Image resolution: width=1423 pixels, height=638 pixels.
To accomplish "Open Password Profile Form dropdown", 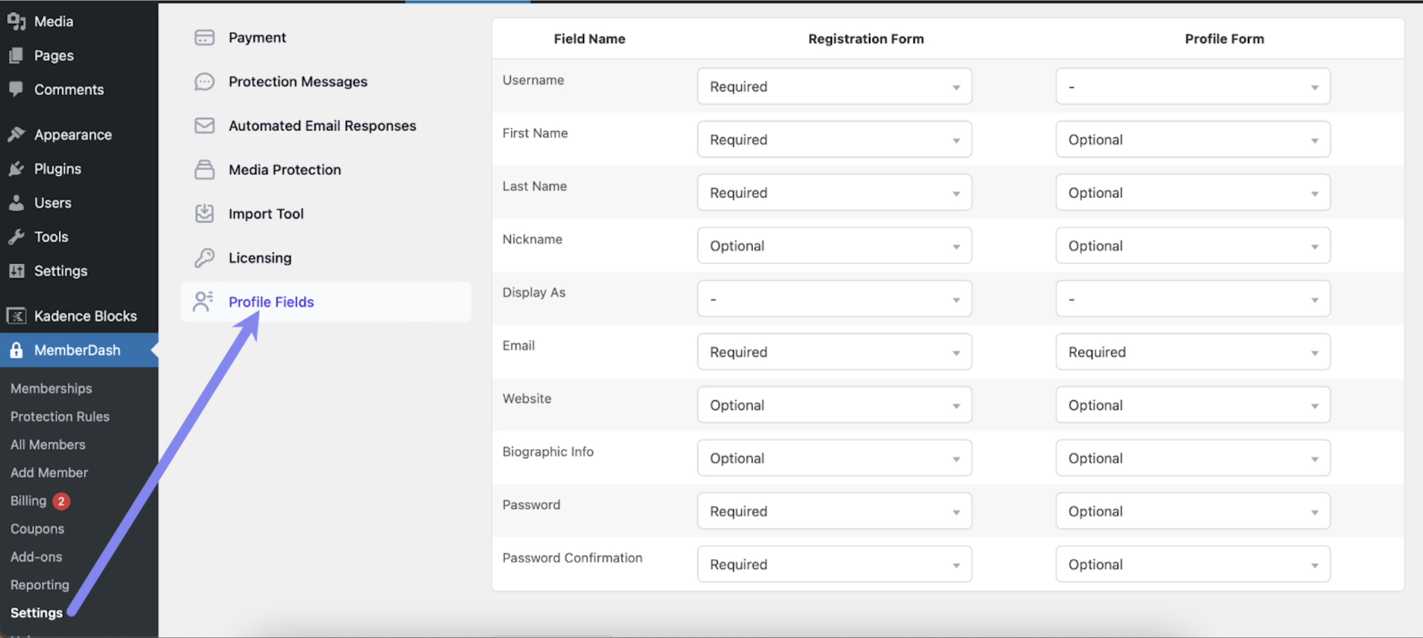I will pos(1193,511).
